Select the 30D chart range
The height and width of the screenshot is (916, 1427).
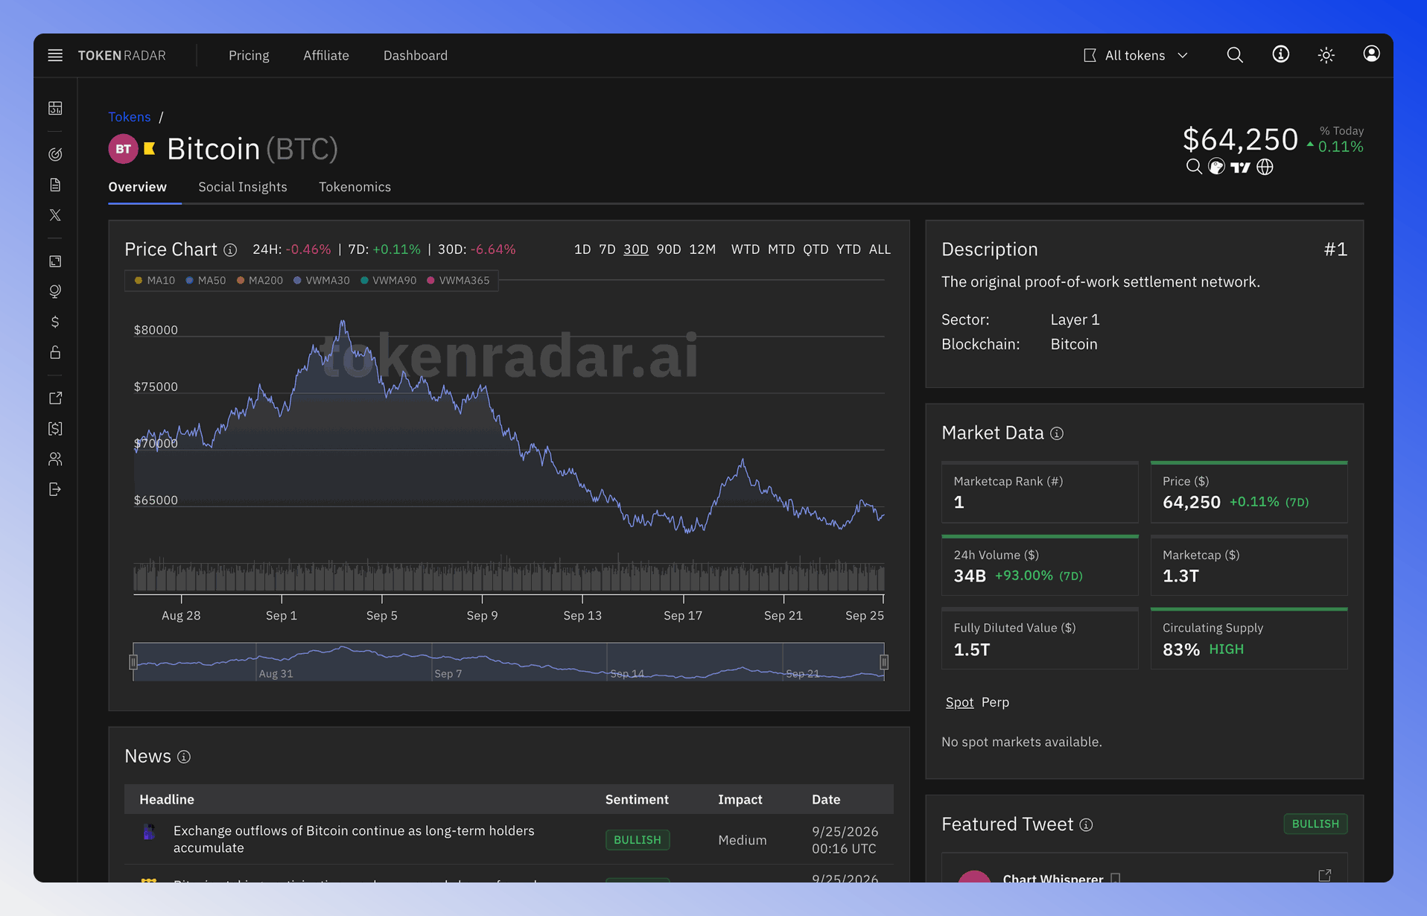pyautogui.click(x=636, y=249)
